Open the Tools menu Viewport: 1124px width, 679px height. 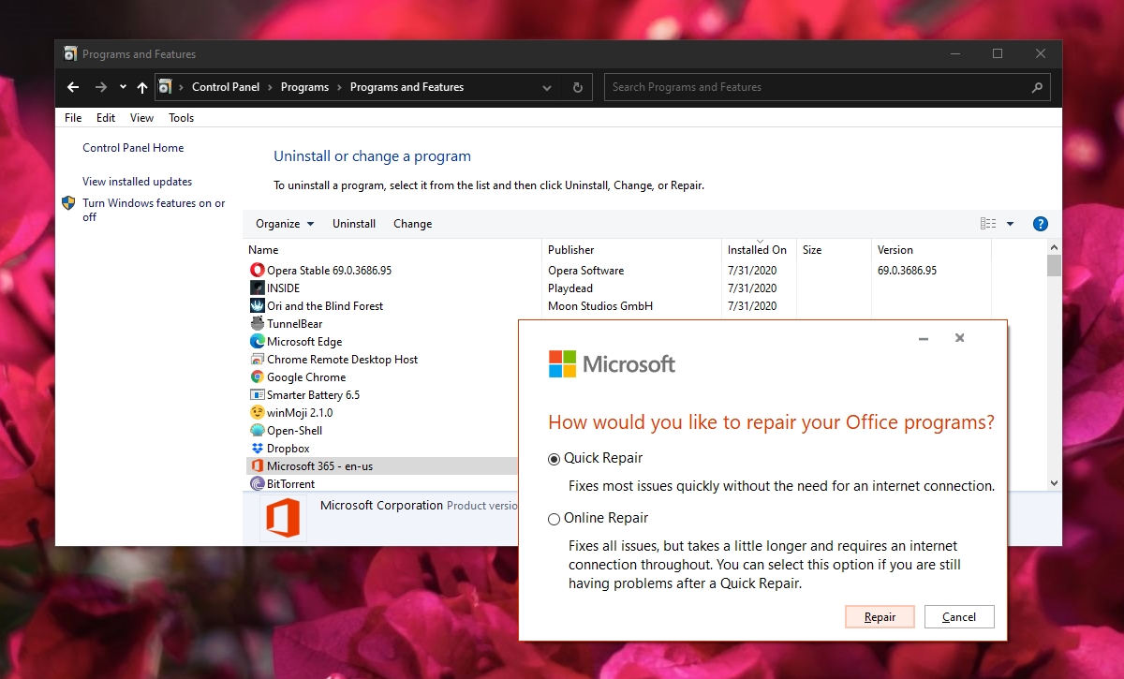click(182, 118)
